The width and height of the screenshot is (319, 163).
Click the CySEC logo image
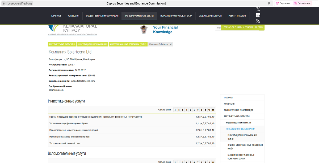coord(73,30)
